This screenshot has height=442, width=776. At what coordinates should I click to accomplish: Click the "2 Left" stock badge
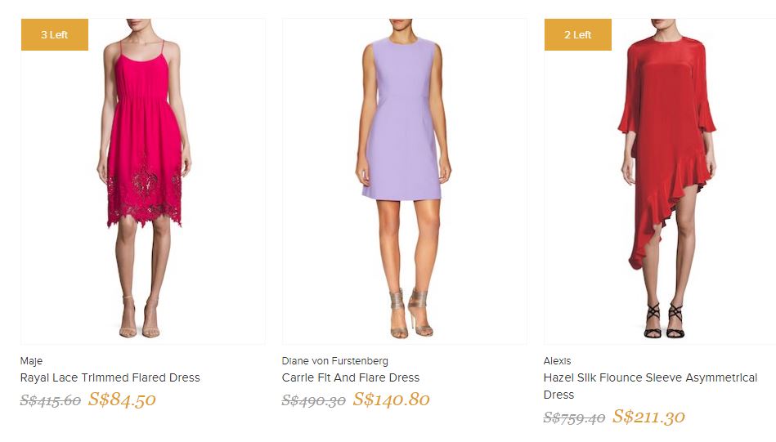tap(578, 35)
